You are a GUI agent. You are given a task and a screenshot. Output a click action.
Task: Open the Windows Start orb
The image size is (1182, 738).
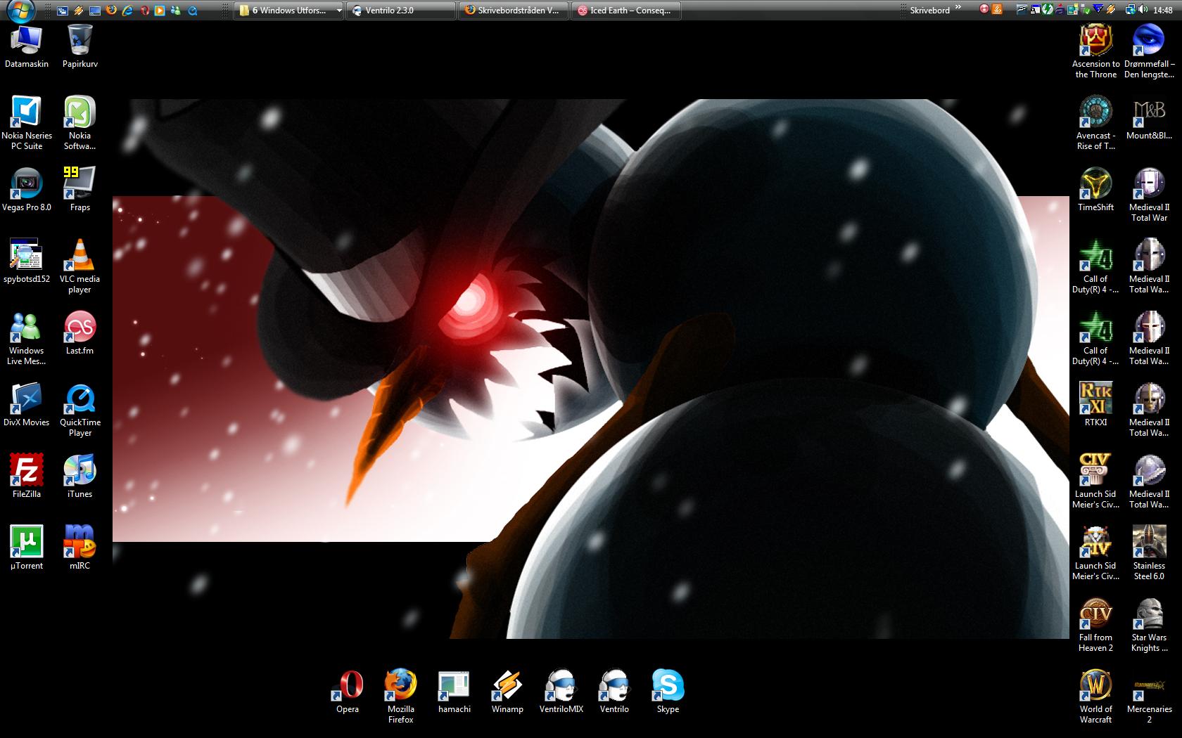tap(20, 10)
